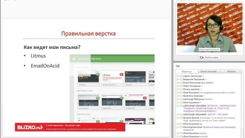Click the chat panel scrollbar thumb

click(x=242, y=133)
